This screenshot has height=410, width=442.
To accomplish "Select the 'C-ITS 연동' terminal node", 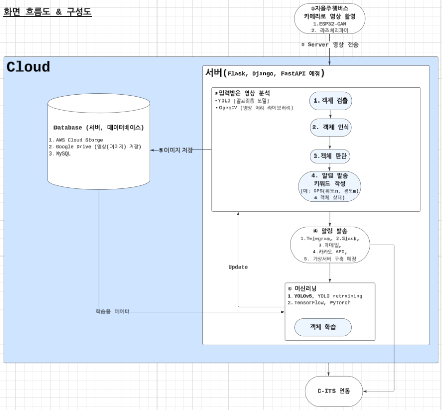I will [x=334, y=391].
